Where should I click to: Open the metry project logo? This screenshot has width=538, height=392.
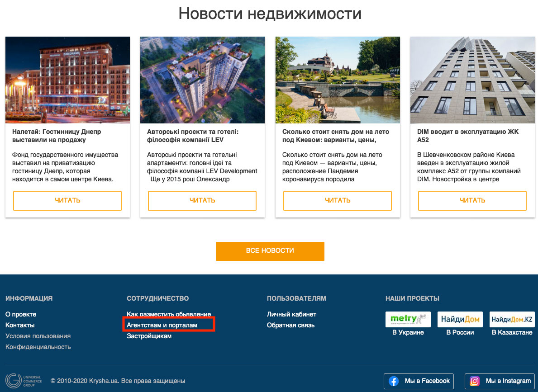click(408, 319)
